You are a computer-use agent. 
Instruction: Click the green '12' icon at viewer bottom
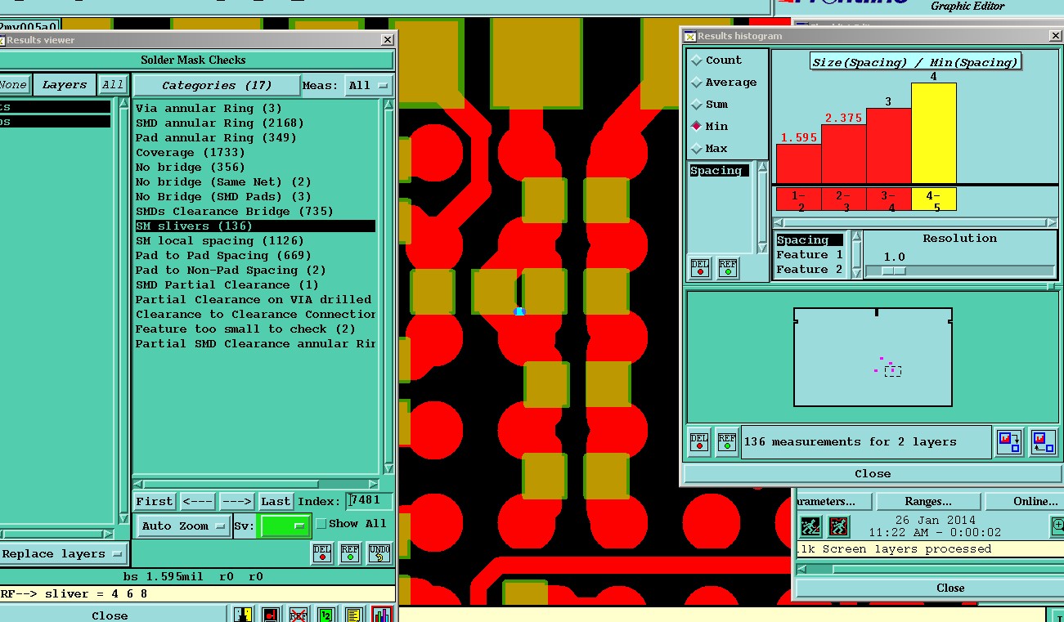point(325,615)
